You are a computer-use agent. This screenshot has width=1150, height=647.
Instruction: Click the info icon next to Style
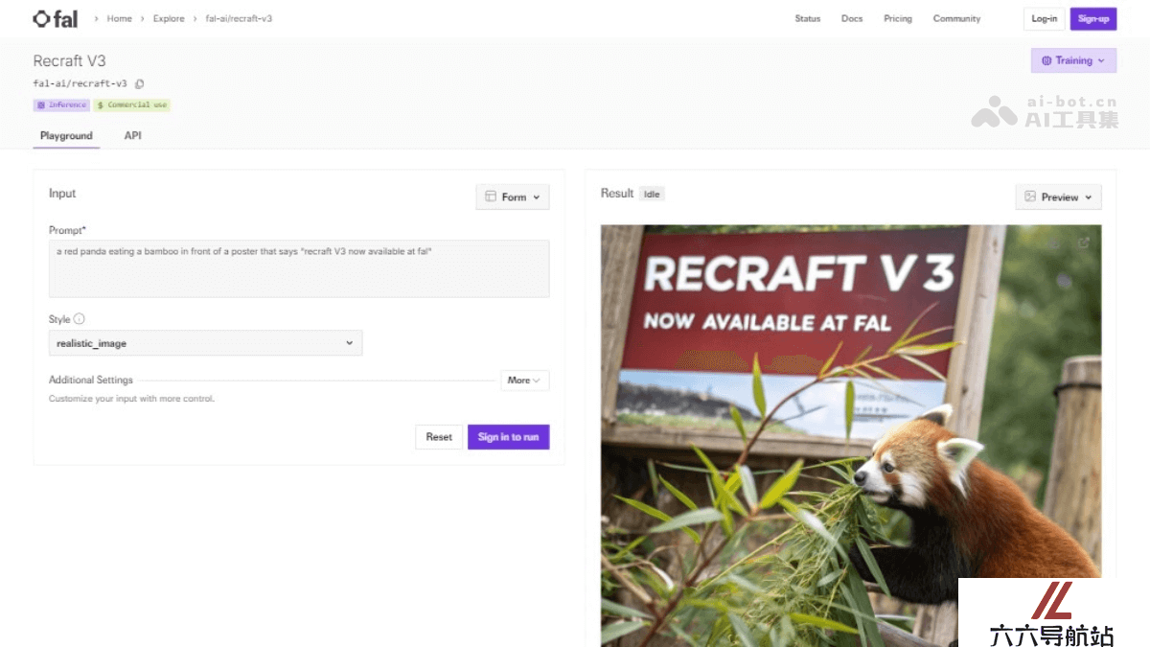pos(80,319)
